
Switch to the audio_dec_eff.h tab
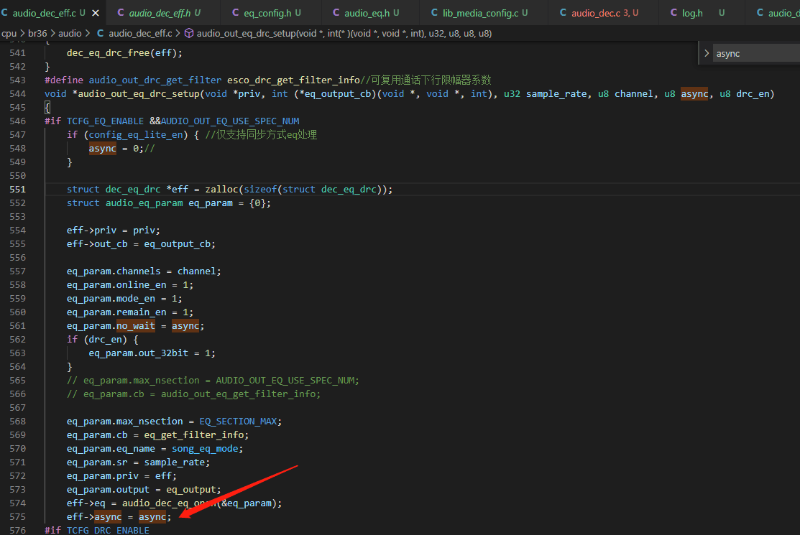tap(159, 13)
